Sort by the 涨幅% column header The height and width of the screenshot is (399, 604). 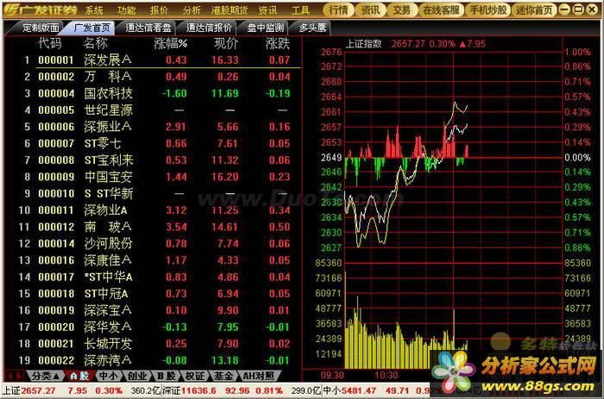coord(170,43)
